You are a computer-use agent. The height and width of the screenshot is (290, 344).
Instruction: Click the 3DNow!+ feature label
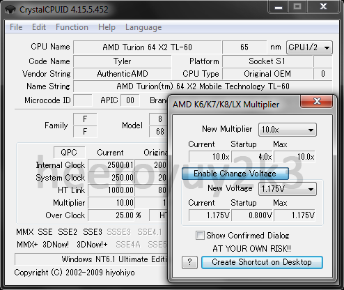92,245
